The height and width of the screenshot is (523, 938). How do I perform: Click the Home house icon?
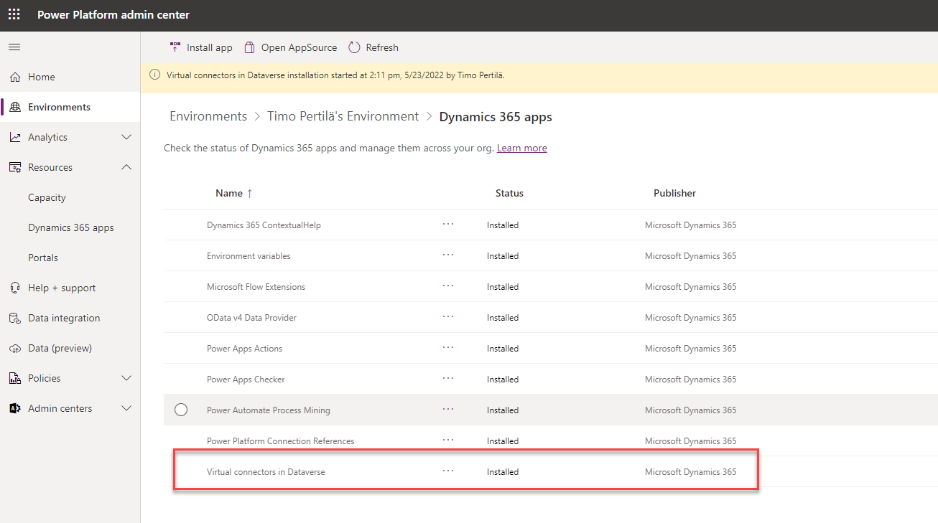point(15,77)
